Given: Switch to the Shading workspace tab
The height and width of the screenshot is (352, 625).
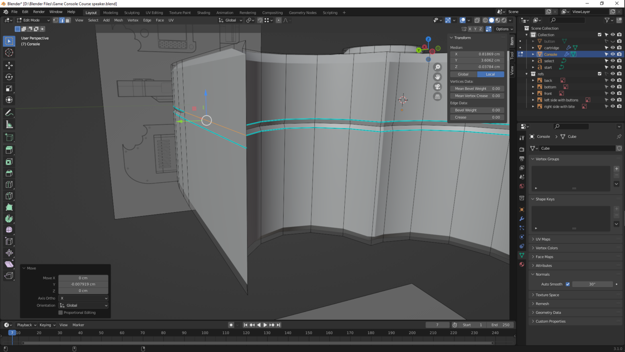Looking at the screenshot, I should point(204,13).
